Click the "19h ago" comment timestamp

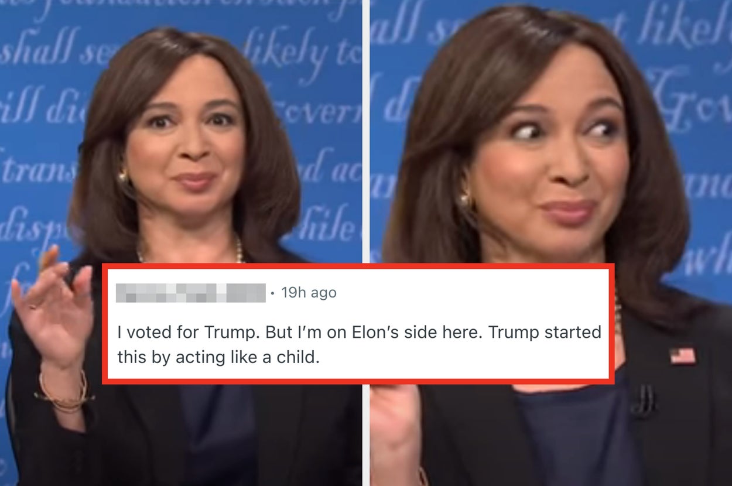309,292
